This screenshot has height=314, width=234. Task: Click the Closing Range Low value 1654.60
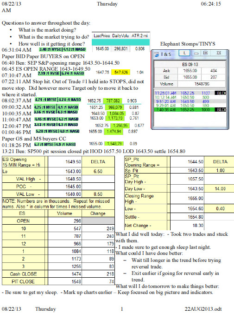(x=187, y=209)
